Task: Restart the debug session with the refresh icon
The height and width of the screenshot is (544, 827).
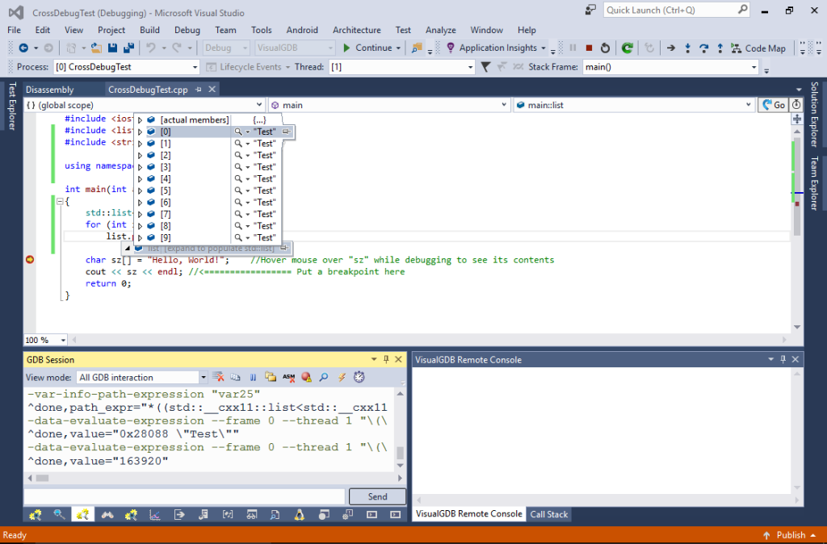Action: [605, 48]
